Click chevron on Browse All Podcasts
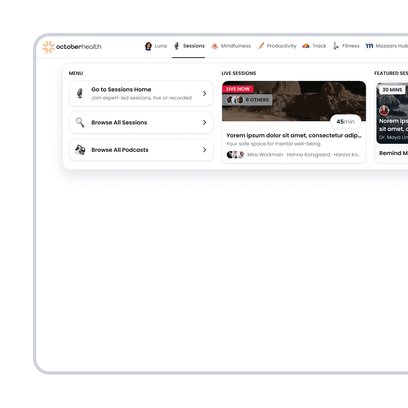This screenshot has height=408, width=408. pyautogui.click(x=205, y=150)
